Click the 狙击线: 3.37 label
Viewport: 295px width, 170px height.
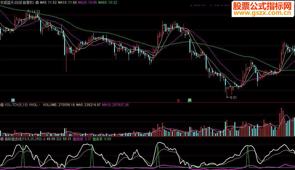82,139
